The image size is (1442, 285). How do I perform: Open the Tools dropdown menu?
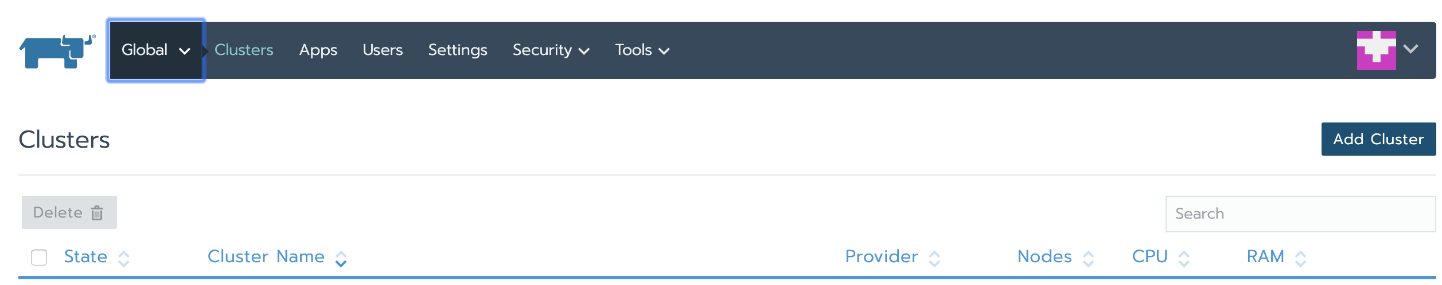point(642,50)
